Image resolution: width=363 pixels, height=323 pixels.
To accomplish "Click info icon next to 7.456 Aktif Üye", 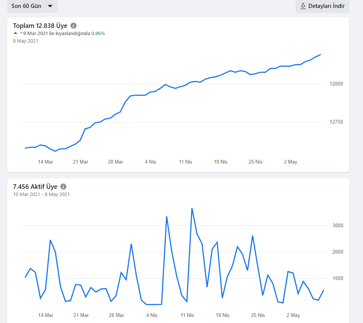I will (x=63, y=187).
